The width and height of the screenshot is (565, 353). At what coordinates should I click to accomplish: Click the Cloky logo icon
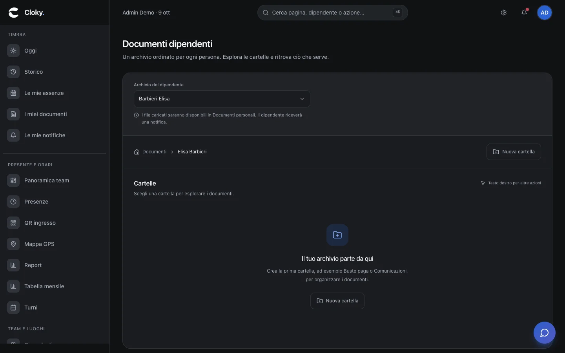pos(13,13)
